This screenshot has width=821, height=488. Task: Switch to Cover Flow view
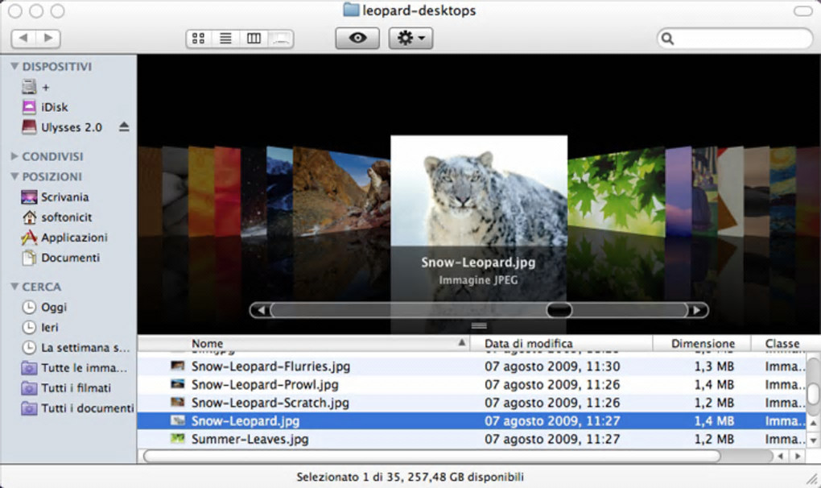[281, 39]
